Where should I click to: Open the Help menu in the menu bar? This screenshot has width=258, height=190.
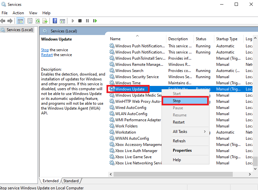pyautogui.click(x=46, y=13)
